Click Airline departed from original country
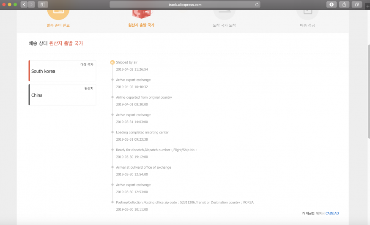370x225 pixels. (x=144, y=97)
